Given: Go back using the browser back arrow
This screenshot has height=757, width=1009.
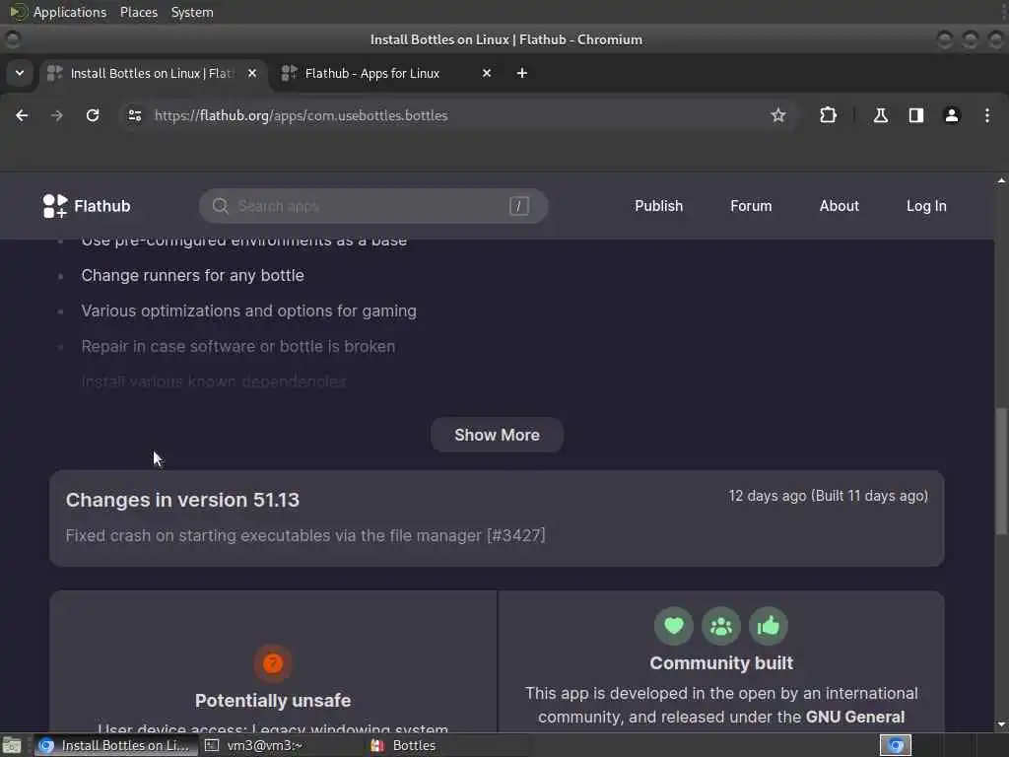Looking at the screenshot, I should point(22,115).
